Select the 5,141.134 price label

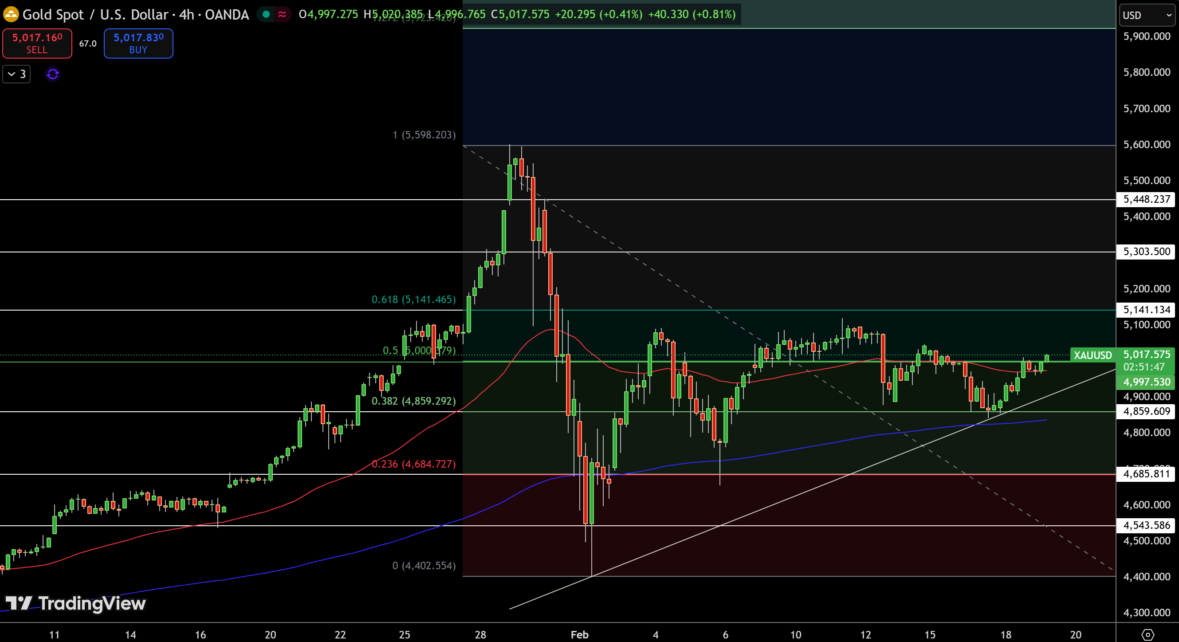point(1146,310)
